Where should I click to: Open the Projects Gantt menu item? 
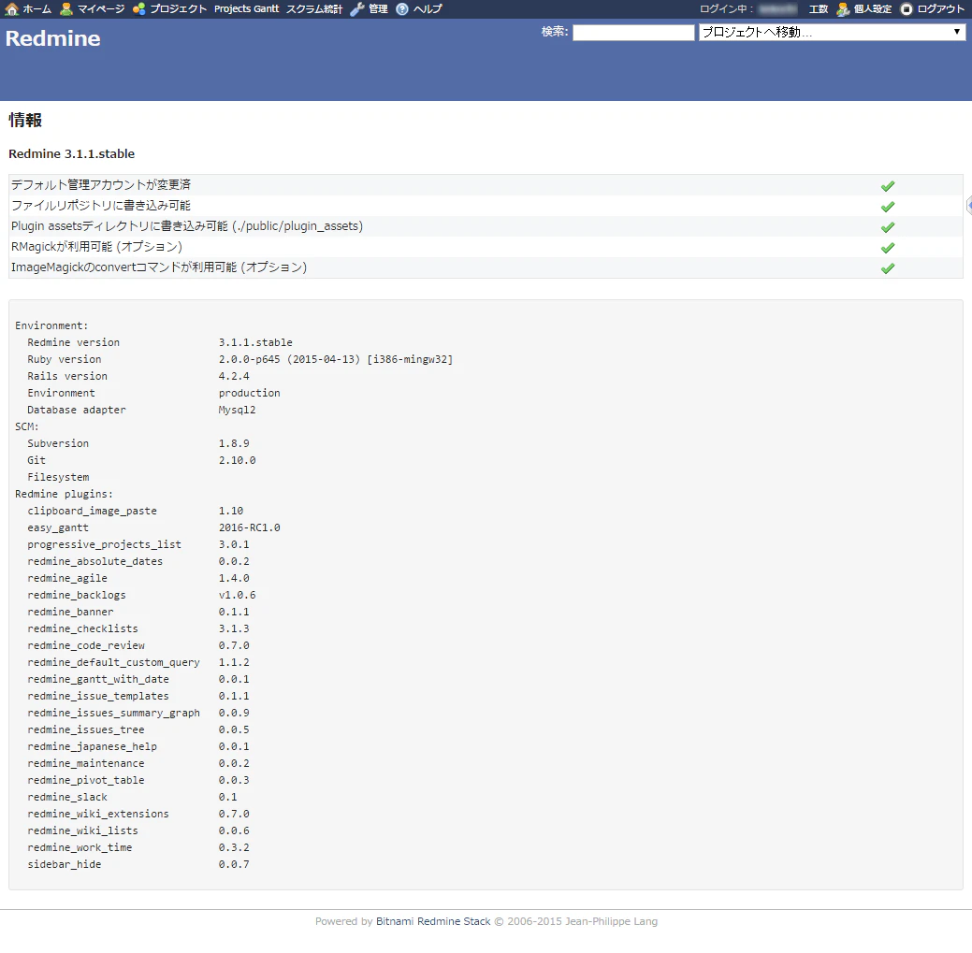247,9
